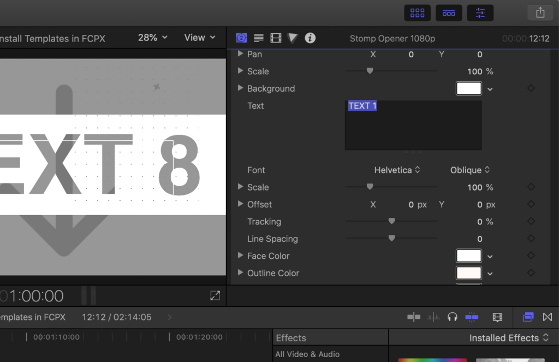Click the Outline Color swatch
The height and width of the screenshot is (362, 559).
(x=469, y=273)
